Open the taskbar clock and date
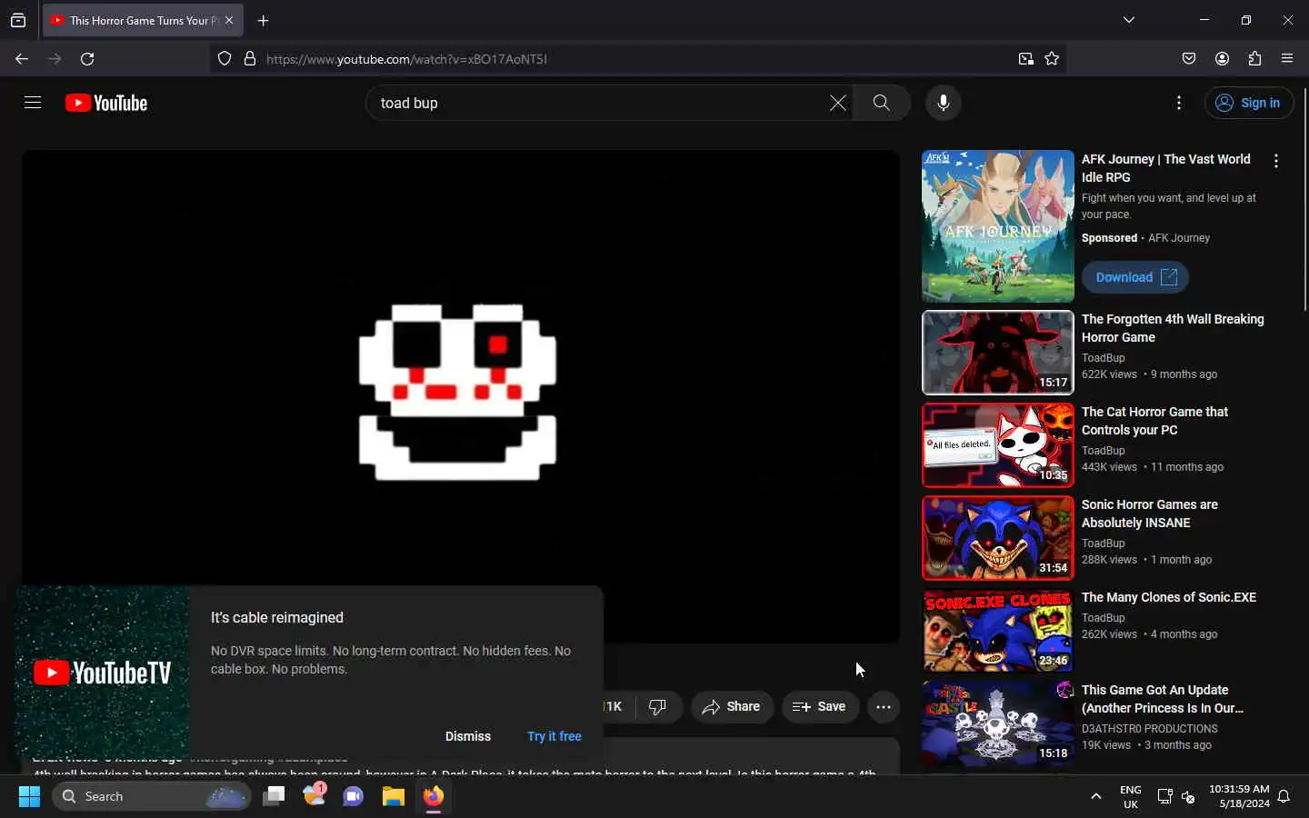Screen dimensions: 1309x818 tap(1239, 796)
